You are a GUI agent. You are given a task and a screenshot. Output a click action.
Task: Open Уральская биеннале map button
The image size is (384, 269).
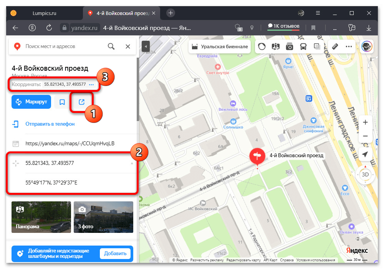tap(220, 46)
